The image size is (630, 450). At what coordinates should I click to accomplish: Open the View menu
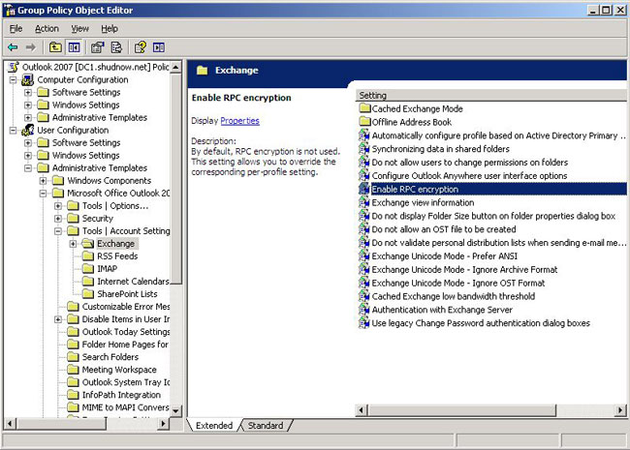[79, 29]
